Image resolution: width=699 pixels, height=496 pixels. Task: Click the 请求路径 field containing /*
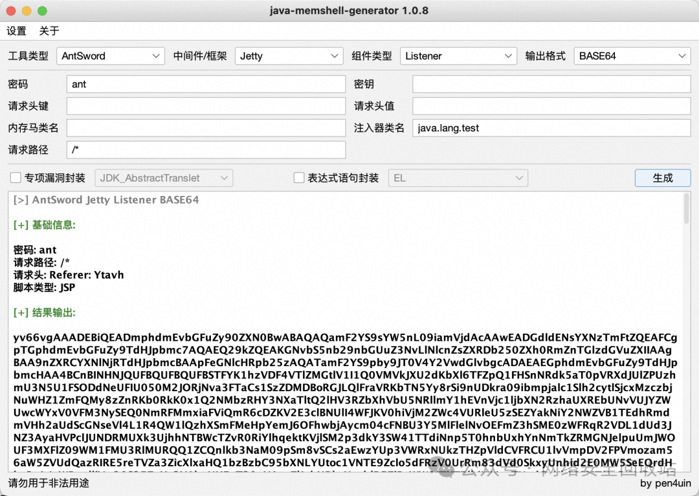point(206,149)
